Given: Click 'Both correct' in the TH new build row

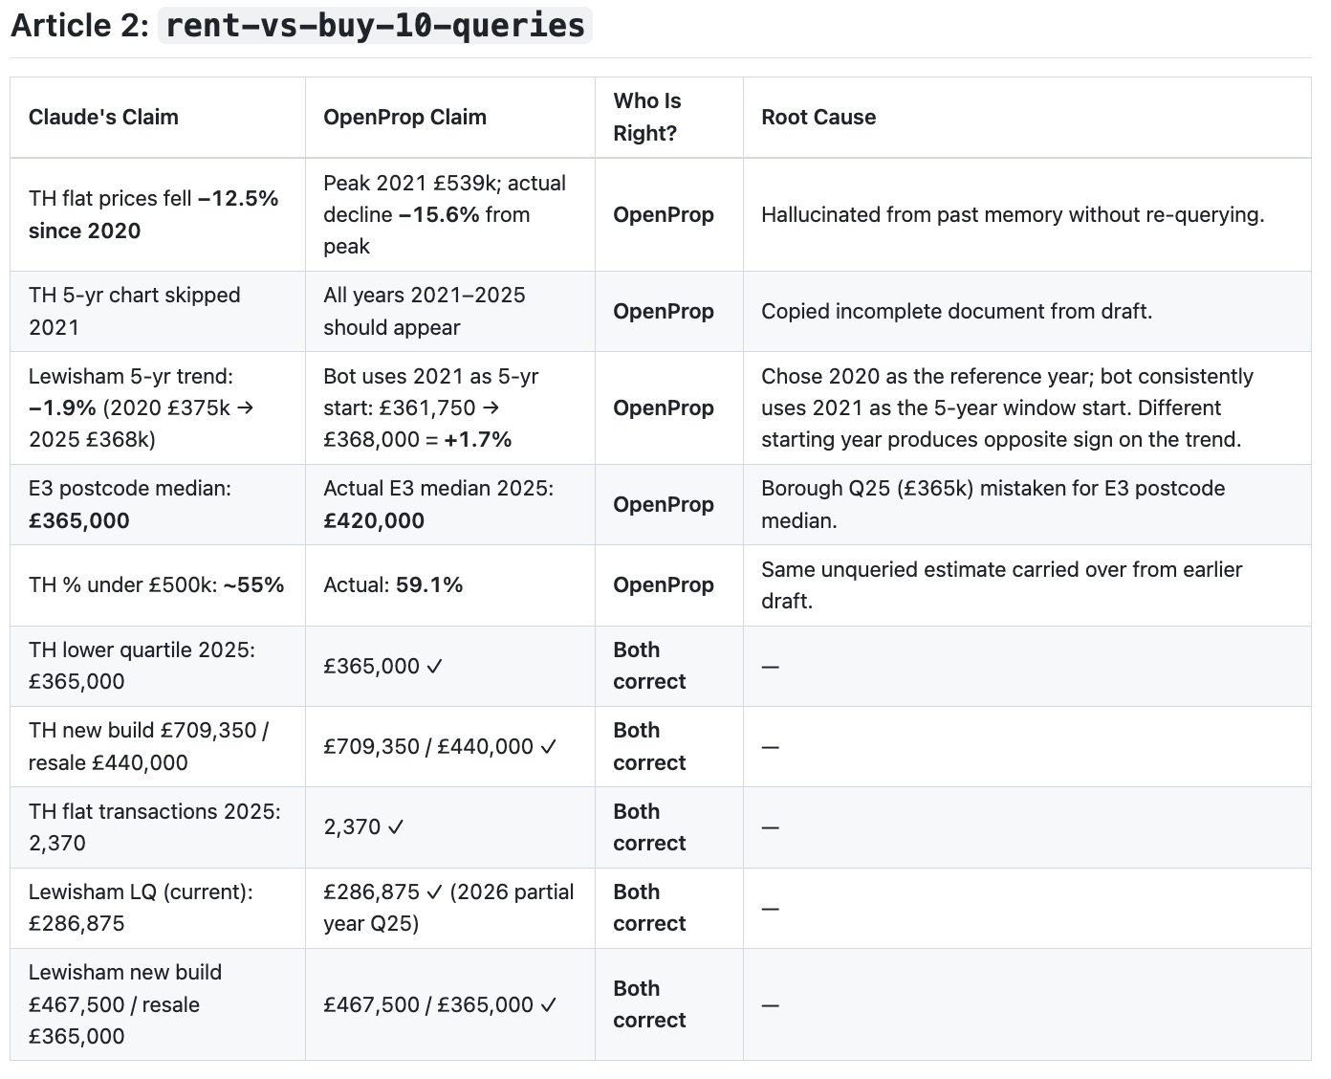Looking at the screenshot, I should click(x=649, y=746).
